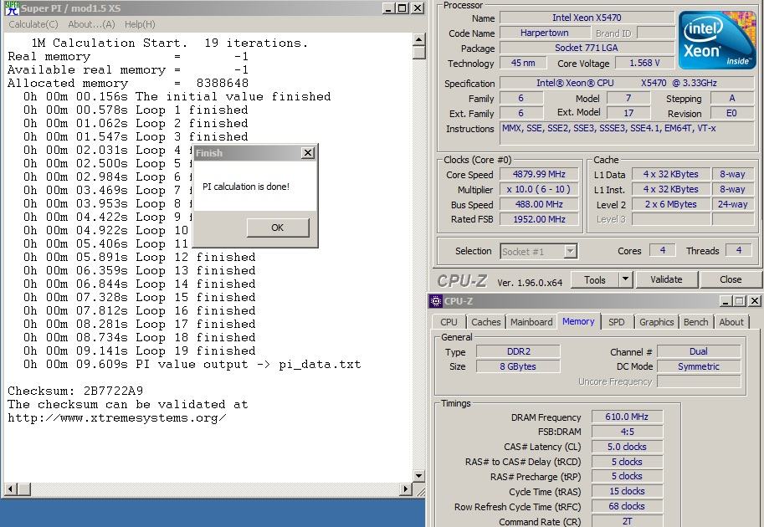The width and height of the screenshot is (764, 527).
Task: Expand the Tools dropdown arrow
Action: tap(625, 279)
